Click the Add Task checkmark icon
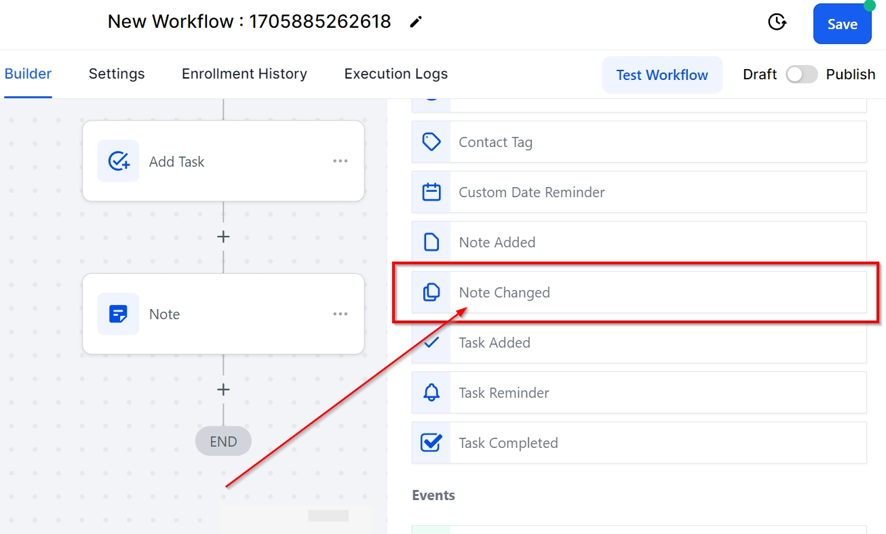The width and height of the screenshot is (886, 534). pyautogui.click(x=118, y=161)
